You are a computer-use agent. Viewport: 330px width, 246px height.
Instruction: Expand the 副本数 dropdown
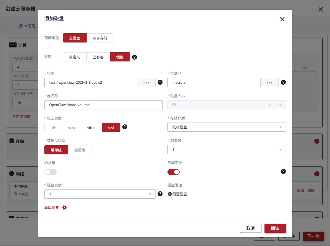pos(227,149)
